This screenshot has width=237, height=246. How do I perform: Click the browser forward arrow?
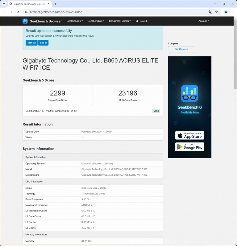click(x=11, y=12)
